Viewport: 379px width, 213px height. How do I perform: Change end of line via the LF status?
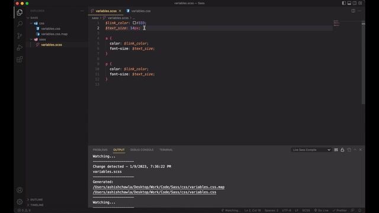[296, 211]
